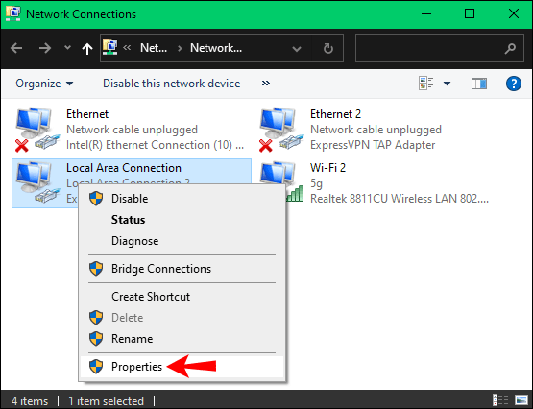Toggle the preview pane icon
The height and width of the screenshot is (409, 533).
478,84
